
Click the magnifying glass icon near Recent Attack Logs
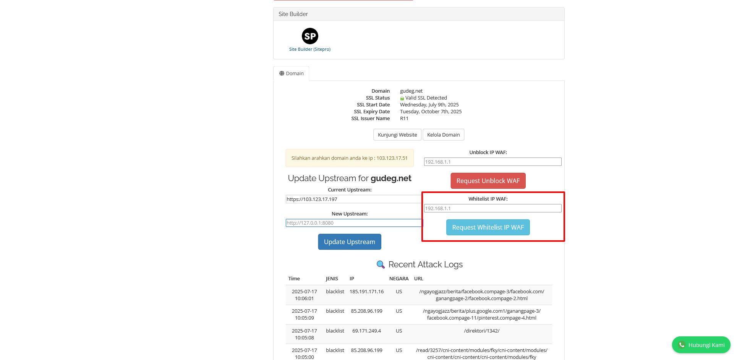point(380,264)
